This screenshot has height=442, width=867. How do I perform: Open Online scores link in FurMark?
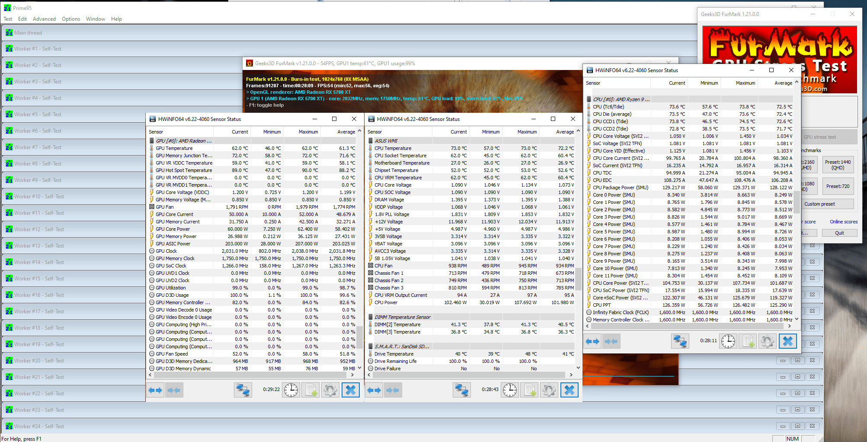(843, 222)
